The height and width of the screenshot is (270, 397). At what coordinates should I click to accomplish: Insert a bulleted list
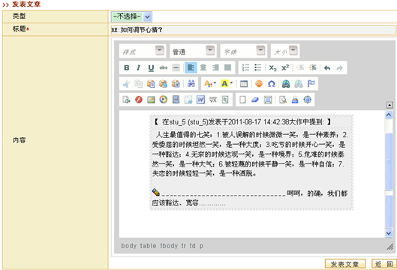point(258,67)
